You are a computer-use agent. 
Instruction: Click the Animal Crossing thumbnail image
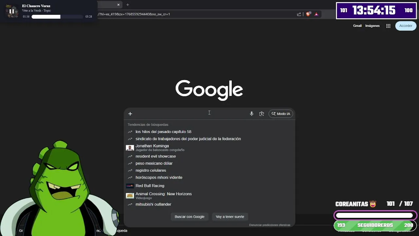130,196
